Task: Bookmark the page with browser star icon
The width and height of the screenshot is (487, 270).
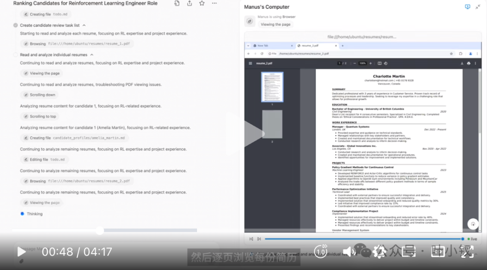Action: click(x=451, y=54)
